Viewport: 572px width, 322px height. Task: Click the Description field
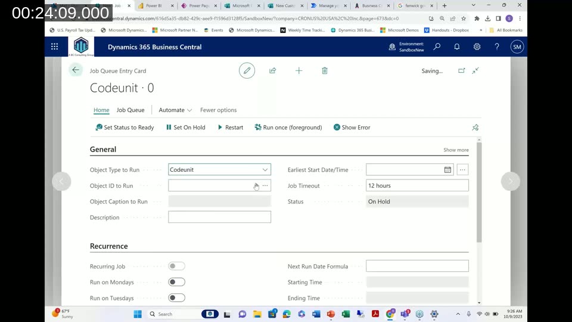pos(220,217)
